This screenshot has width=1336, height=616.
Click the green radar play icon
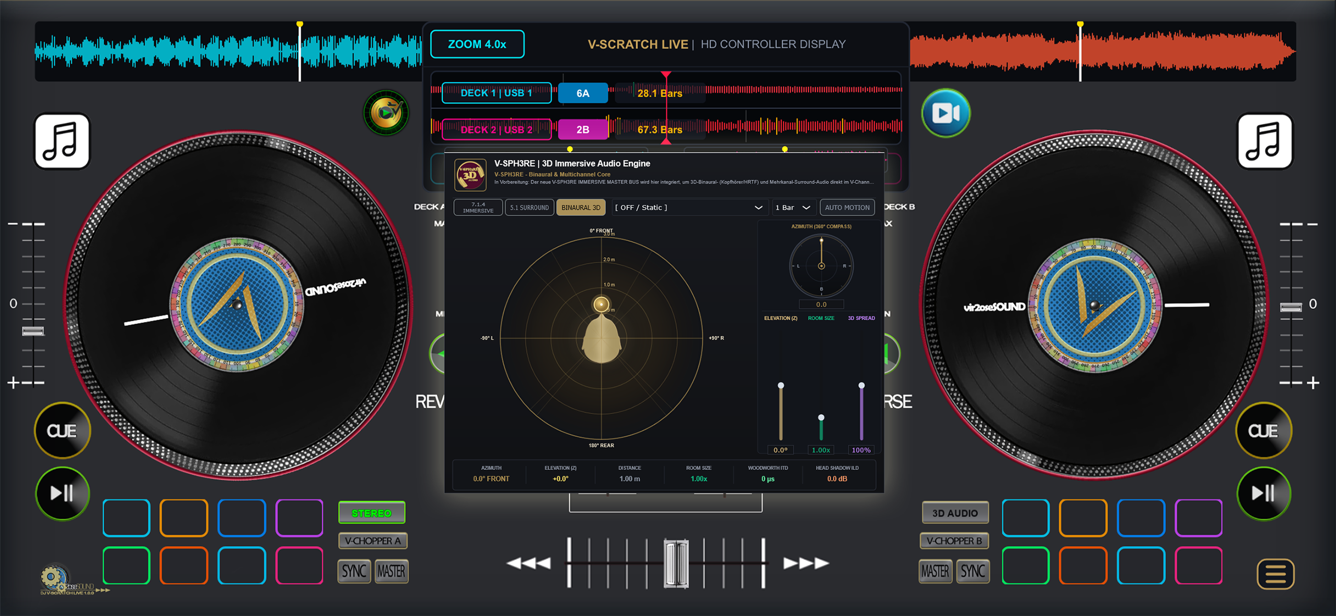(386, 112)
